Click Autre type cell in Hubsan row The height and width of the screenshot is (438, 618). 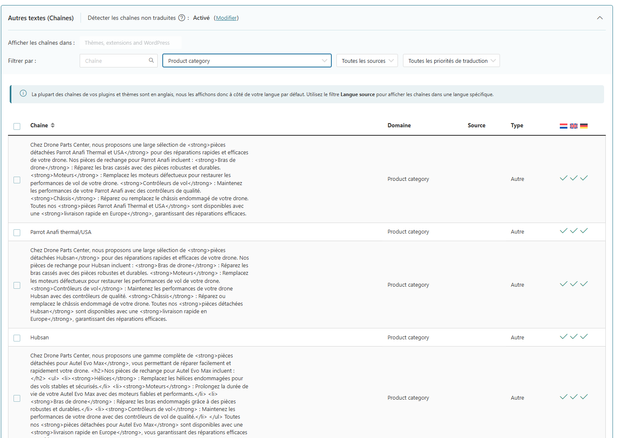pos(518,337)
